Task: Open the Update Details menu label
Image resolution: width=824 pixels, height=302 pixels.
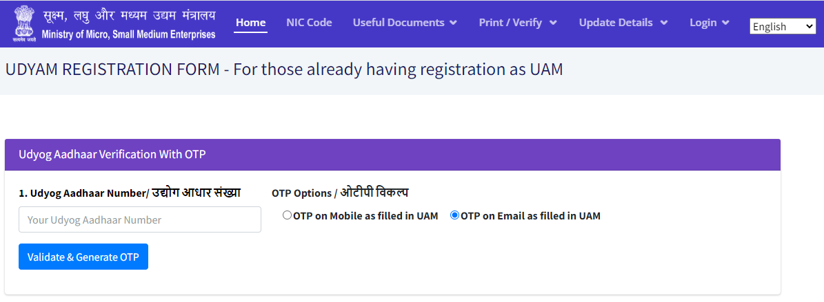Action: pos(616,23)
